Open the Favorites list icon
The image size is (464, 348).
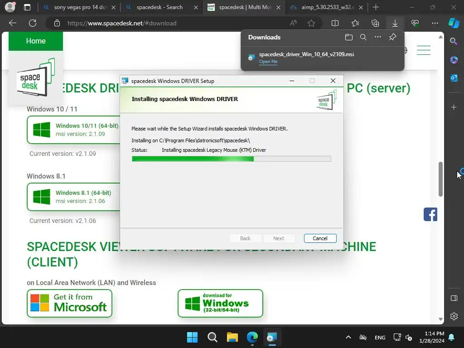355,23
